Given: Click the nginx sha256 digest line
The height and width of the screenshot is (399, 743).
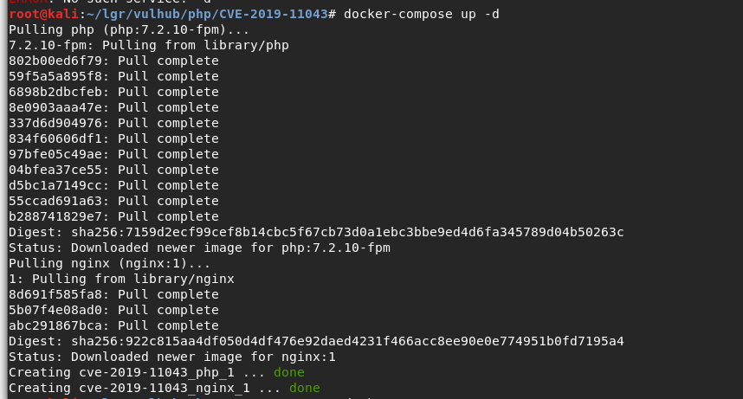Looking at the screenshot, I should click(x=316, y=342).
